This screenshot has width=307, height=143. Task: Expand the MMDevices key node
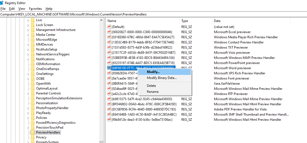(28, 45)
